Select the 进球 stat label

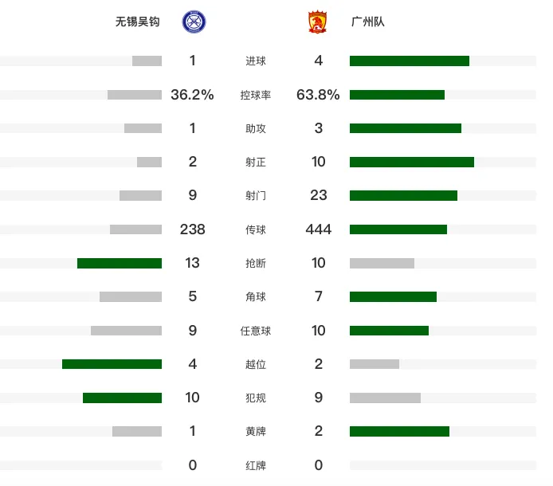256,61
